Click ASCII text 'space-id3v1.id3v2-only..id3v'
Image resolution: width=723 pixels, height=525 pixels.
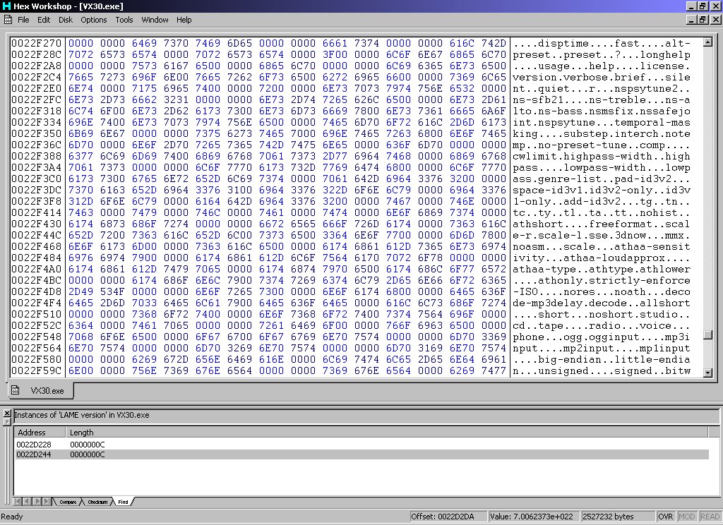[602, 190]
